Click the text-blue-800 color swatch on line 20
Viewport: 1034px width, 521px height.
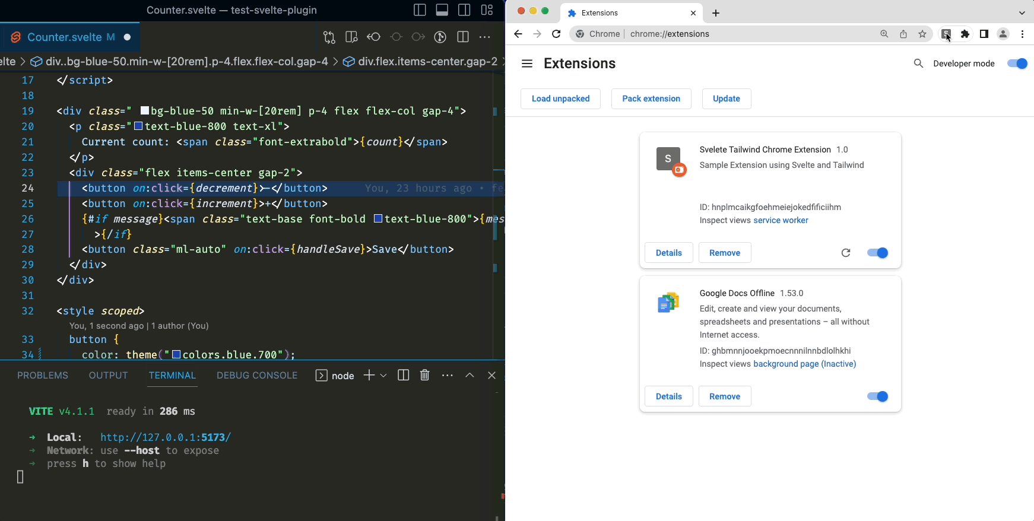click(x=138, y=126)
